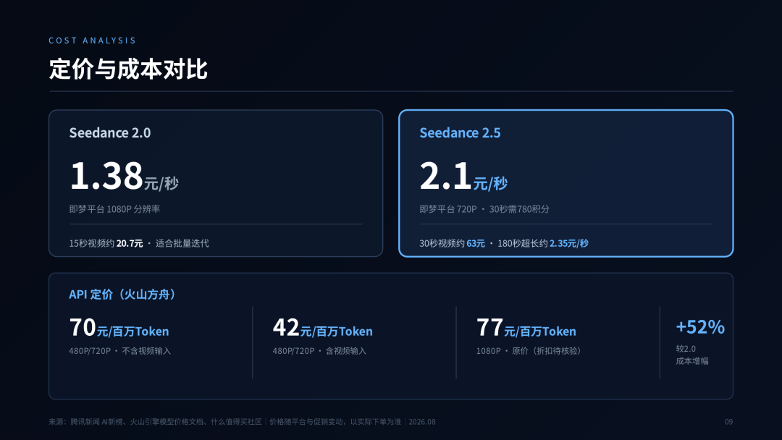Image resolution: width=782 pixels, height=440 pixels.
Task: Click the 63元 value
Action: 476,243
